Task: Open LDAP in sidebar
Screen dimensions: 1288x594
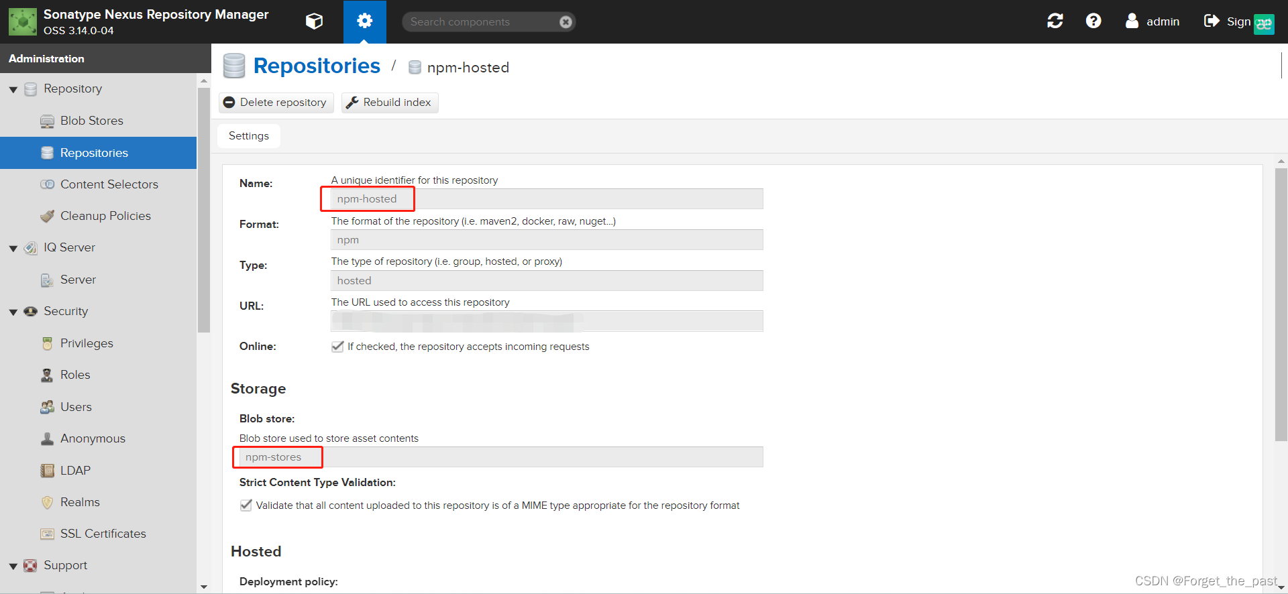Action: (x=98, y=471)
